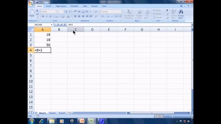Open Internet Explorer from the taskbar

pos(41,121)
